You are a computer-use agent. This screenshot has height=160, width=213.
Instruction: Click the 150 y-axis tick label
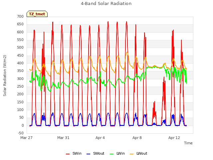(x=20, y=102)
